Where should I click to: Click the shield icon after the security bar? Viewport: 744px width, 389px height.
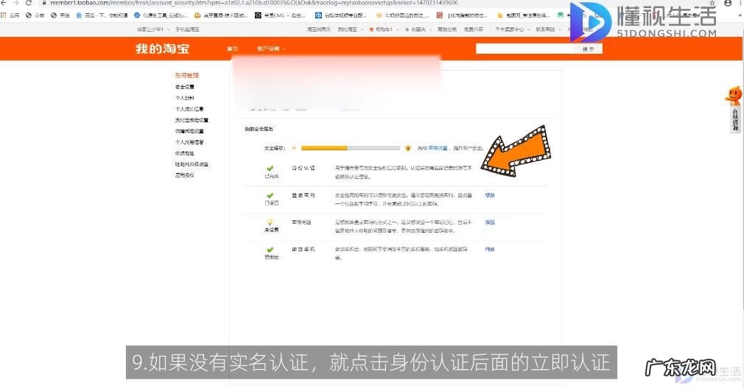(408, 148)
